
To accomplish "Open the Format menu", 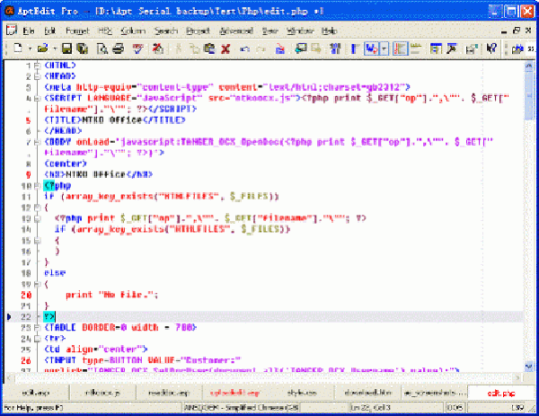I will point(77,30).
